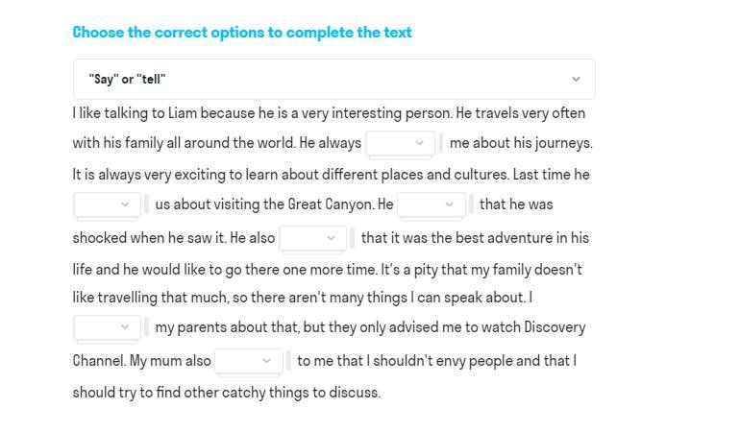The height and width of the screenshot is (432, 740).
Task: Expand the blank after "My mum also"
Action: [249, 361]
